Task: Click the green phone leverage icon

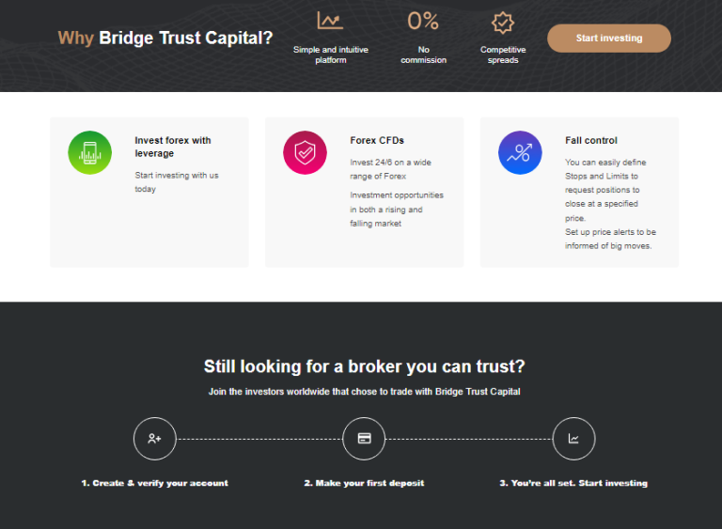Action: pyautogui.click(x=90, y=152)
